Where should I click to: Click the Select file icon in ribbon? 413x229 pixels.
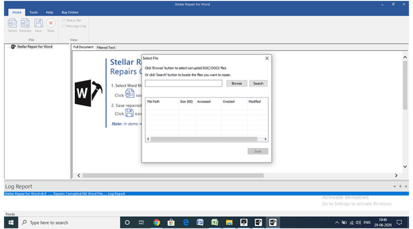click(x=12, y=25)
